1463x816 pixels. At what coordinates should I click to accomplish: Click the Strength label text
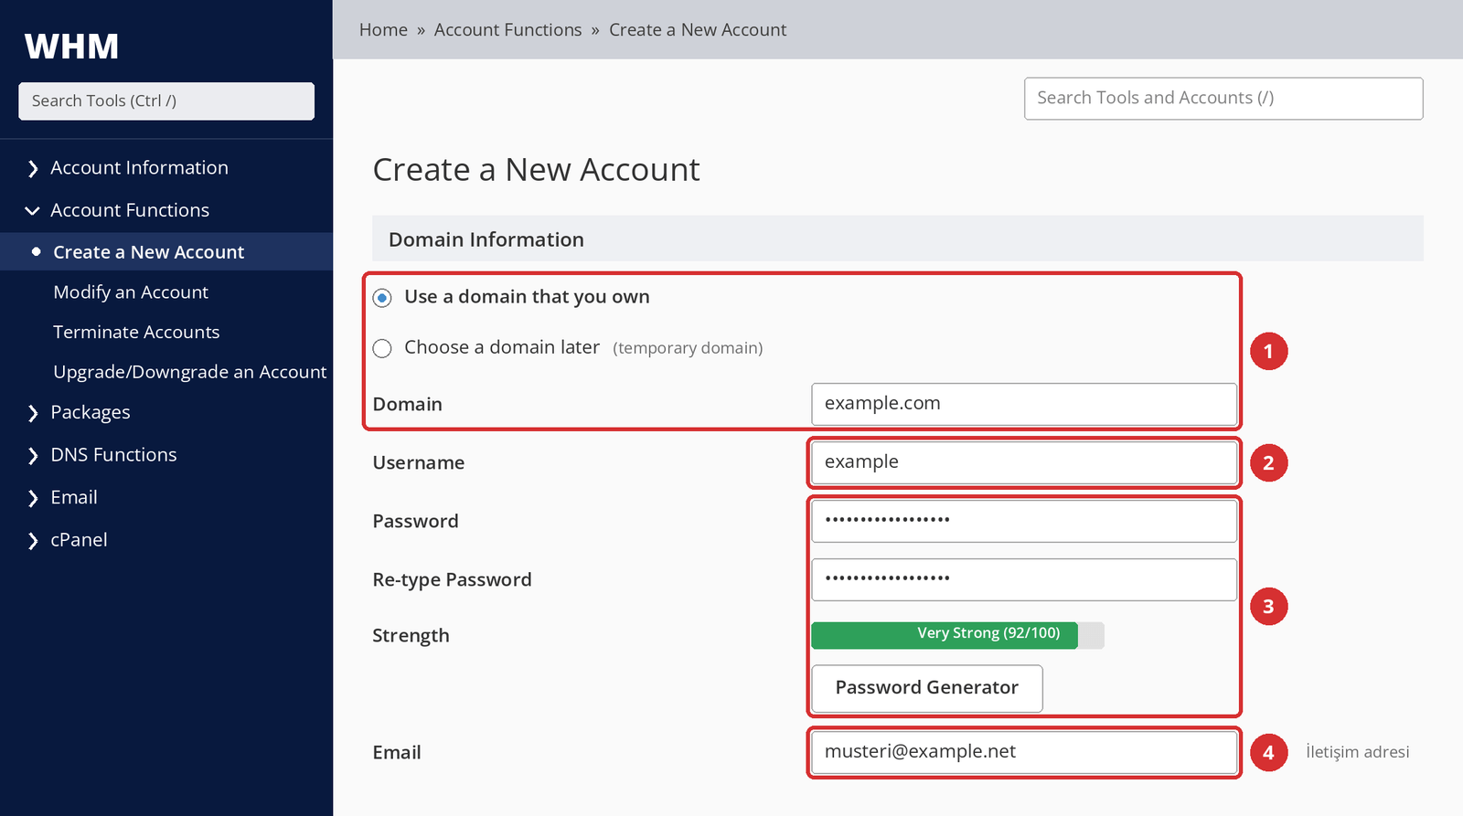[x=411, y=636]
